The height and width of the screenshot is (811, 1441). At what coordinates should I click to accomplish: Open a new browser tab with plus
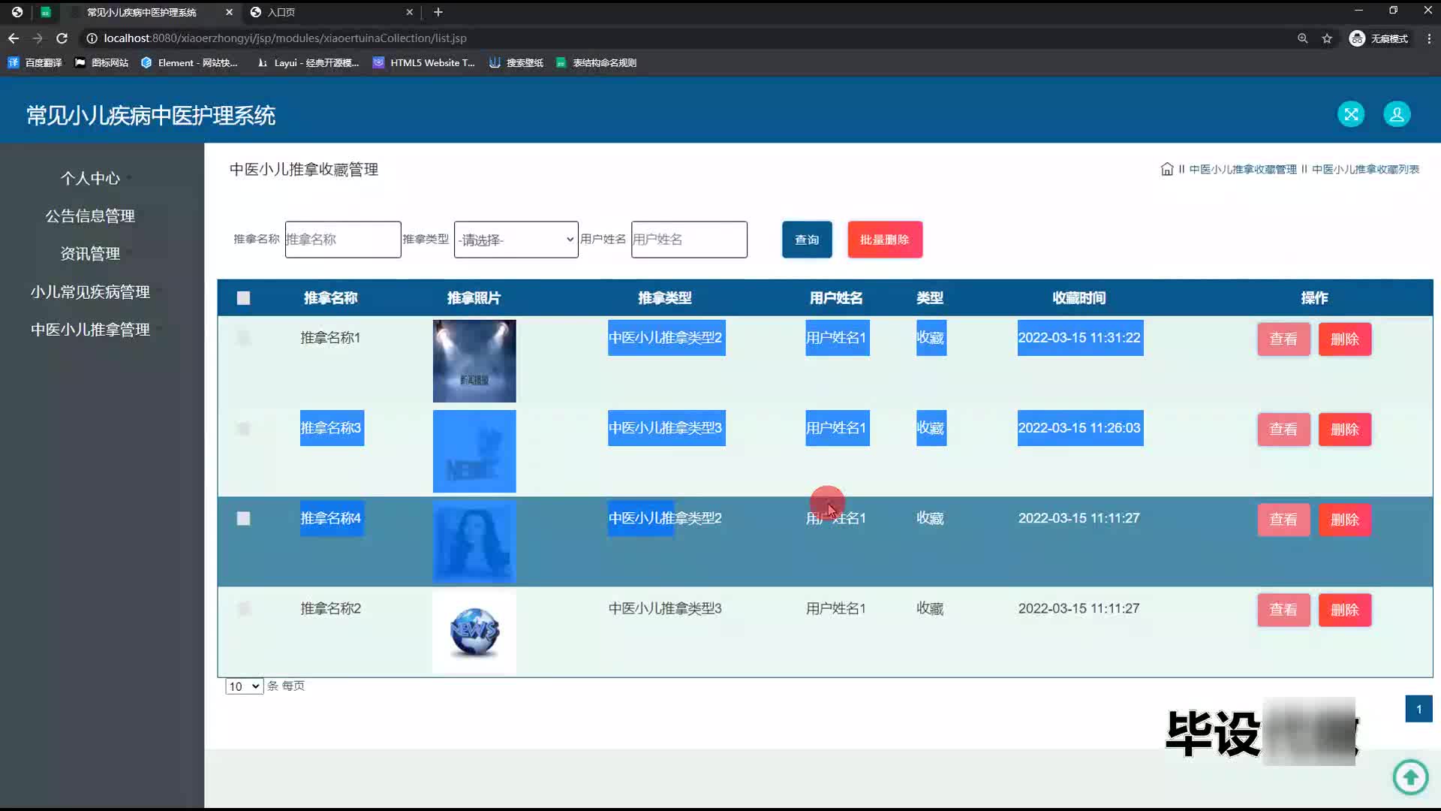(x=438, y=12)
